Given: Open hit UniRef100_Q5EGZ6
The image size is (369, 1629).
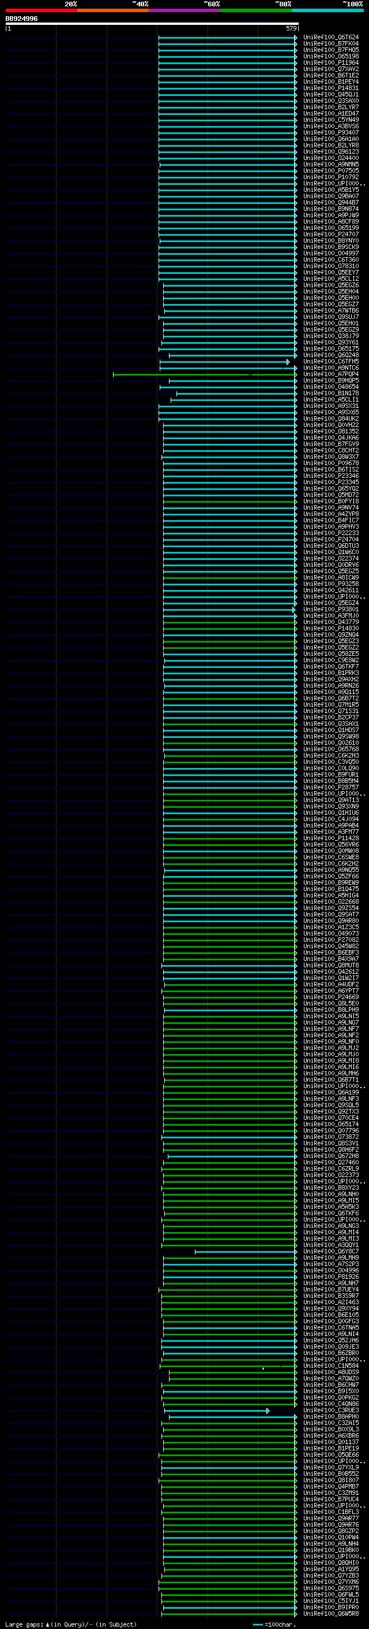Looking at the screenshot, I should (330, 284).
